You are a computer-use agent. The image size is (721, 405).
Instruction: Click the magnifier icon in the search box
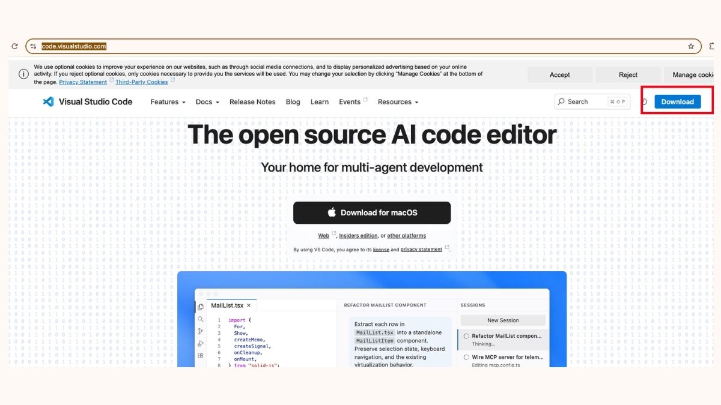[561, 102]
